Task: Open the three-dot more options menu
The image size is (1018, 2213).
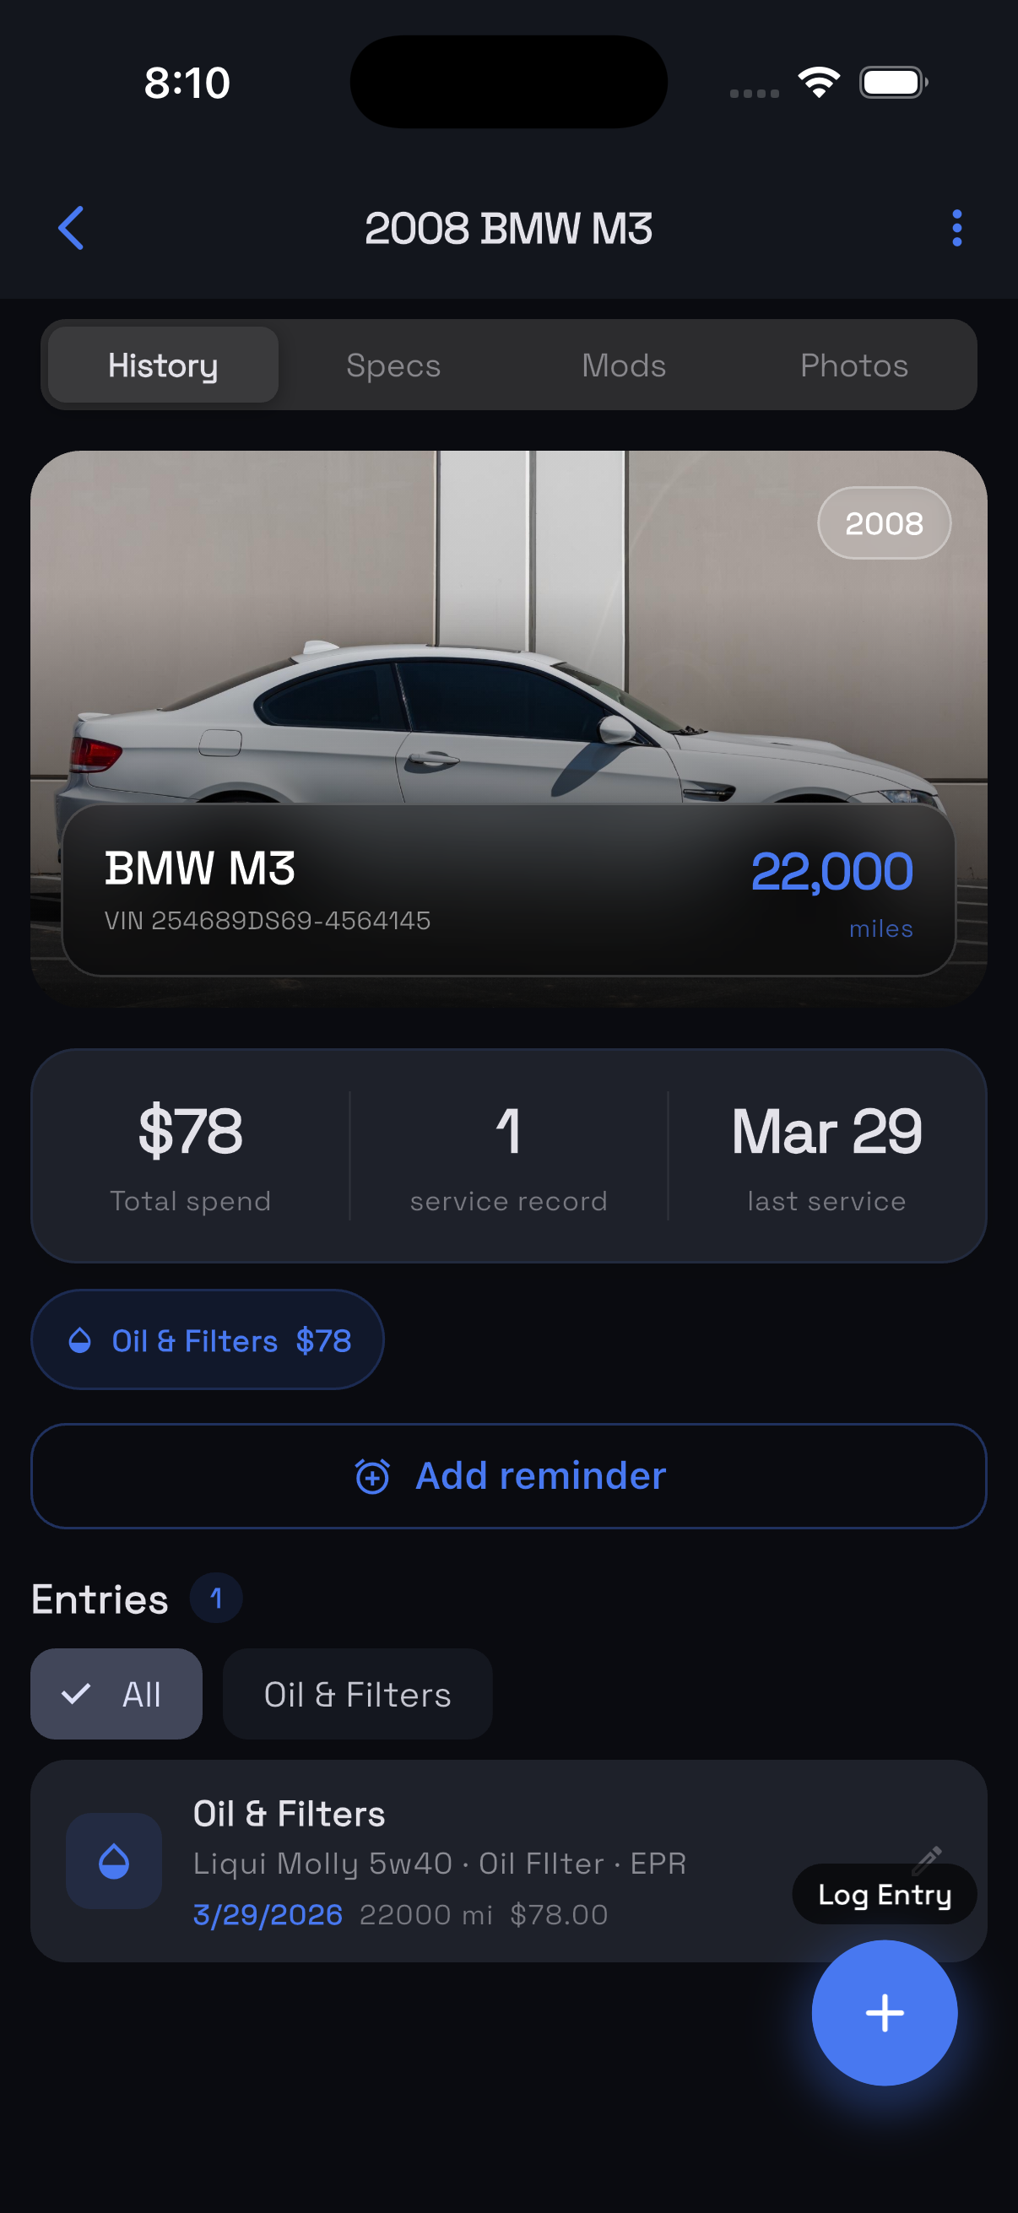Action: point(956,229)
